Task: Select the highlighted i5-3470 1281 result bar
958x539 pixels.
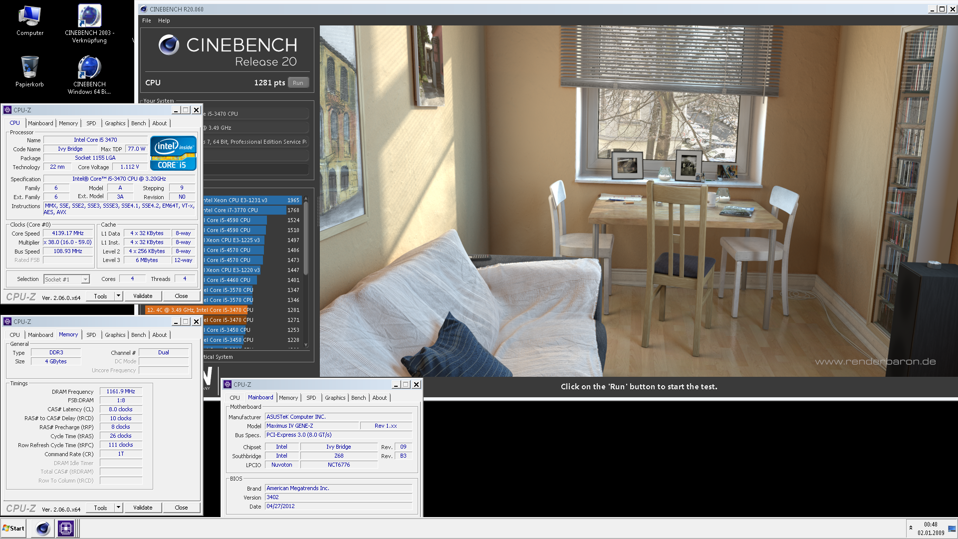Action: point(223,310)
